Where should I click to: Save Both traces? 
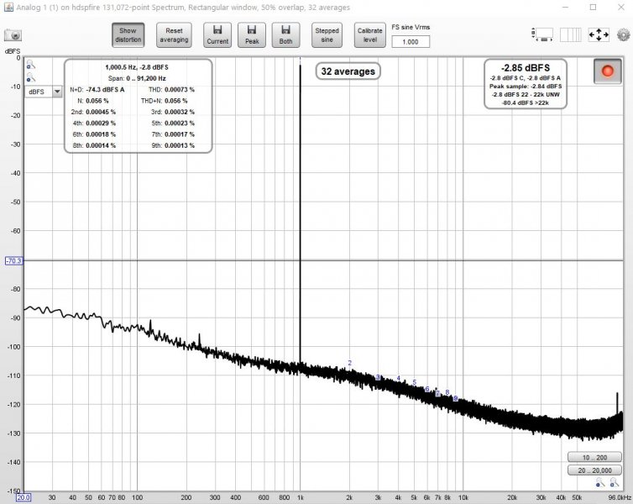[285, 35]
